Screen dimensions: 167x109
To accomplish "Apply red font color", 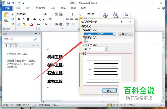I will point(32,24).
